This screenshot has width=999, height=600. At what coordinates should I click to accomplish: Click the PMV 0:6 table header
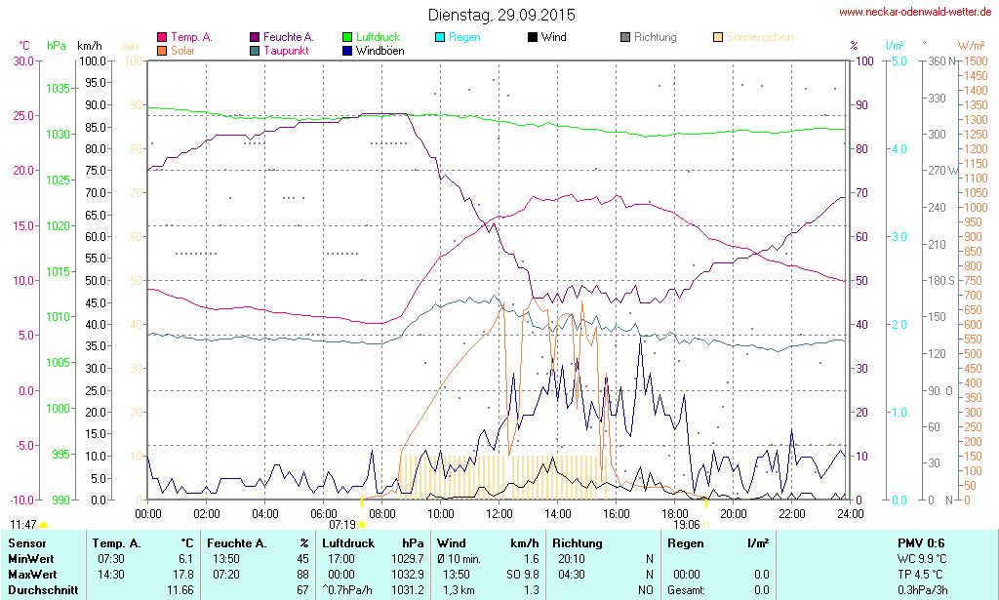pyautogui.click(x=920, y=543)
